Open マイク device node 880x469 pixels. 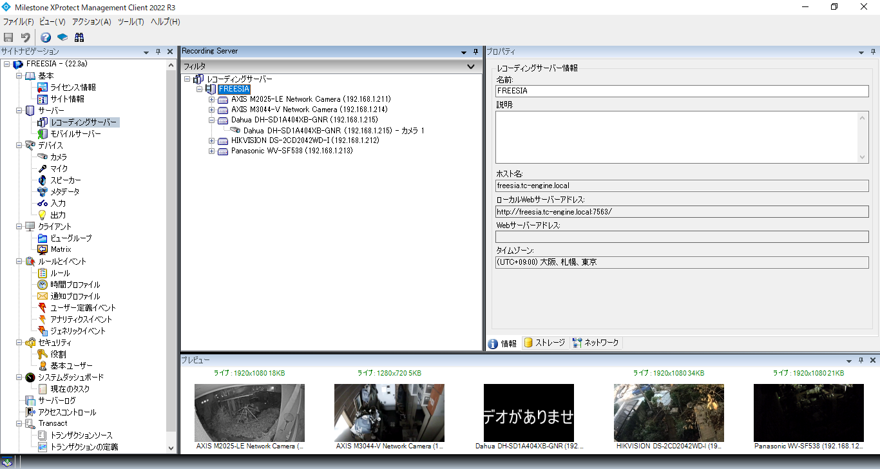point(59,169)
